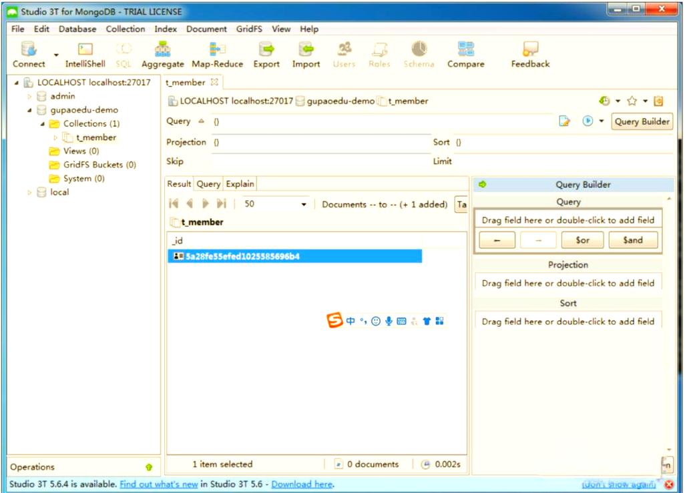Open the page size dropdown showing 50
This screenshot has width=685, height=493.
304,204
